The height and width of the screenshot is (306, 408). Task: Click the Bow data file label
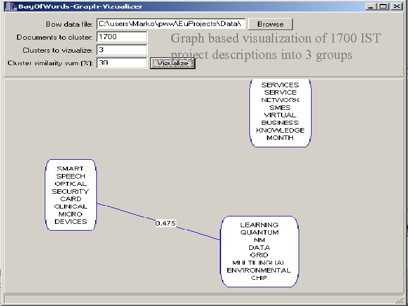click(69, 24)
